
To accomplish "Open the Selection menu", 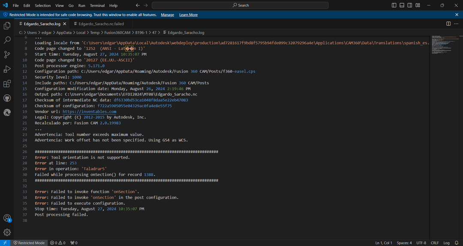I will 42,5.
